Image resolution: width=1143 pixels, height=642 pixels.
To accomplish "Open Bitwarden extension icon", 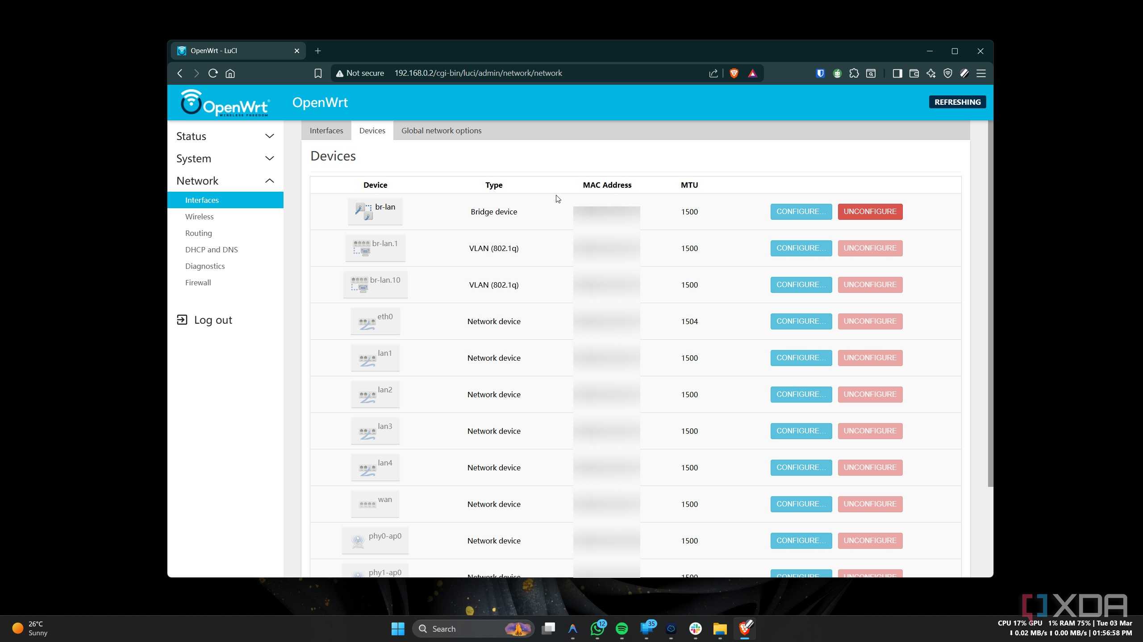I will [x=820, y=74].
